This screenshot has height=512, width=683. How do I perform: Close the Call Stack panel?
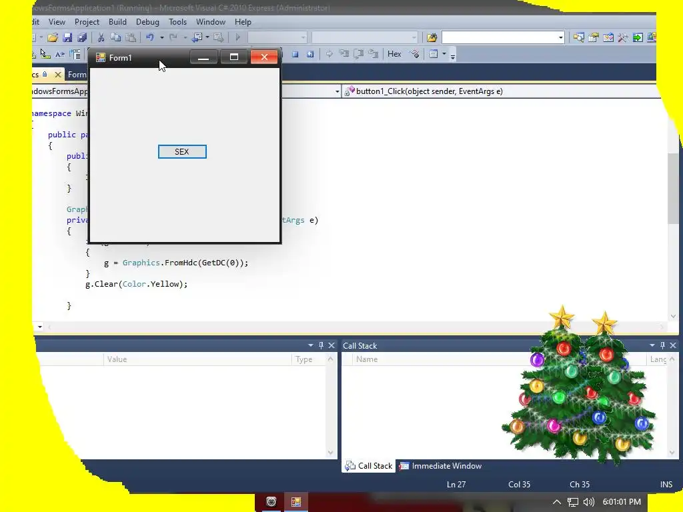coord(673,345)
